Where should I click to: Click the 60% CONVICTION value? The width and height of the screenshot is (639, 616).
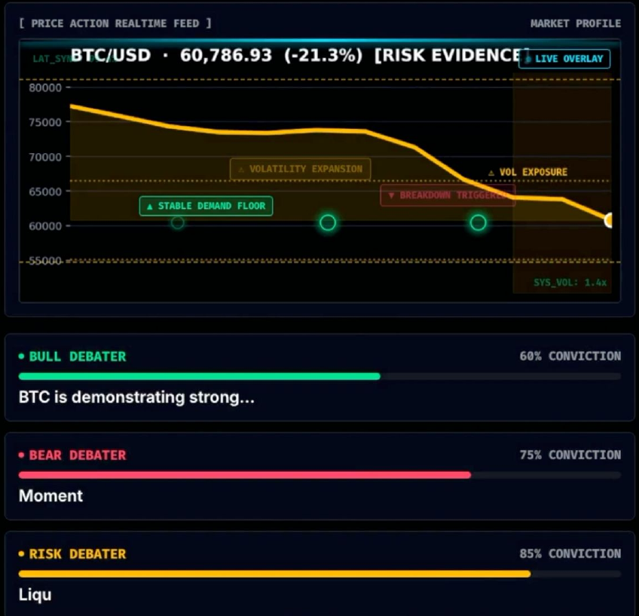[x=570, y=357]
